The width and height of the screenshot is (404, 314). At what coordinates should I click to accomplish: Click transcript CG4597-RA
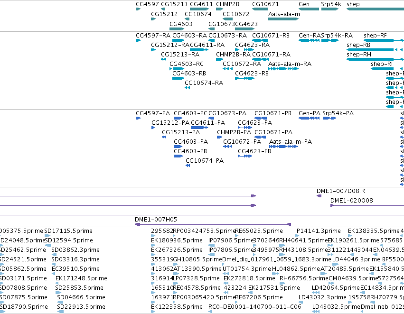point(153,35)
